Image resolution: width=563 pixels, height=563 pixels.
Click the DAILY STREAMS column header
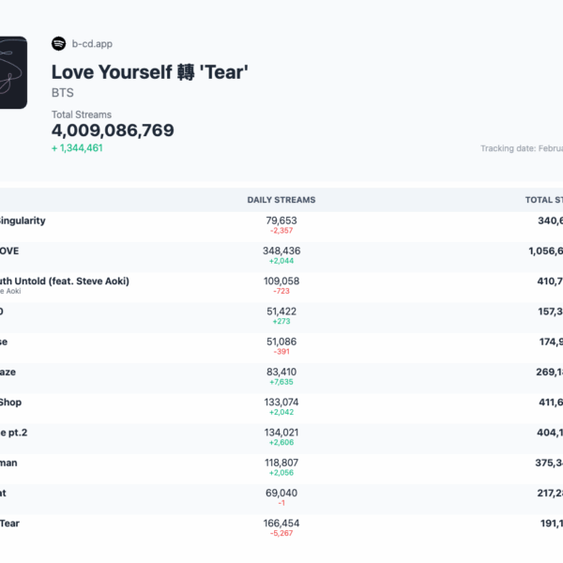pyautogui.click(x=281, y=200)
